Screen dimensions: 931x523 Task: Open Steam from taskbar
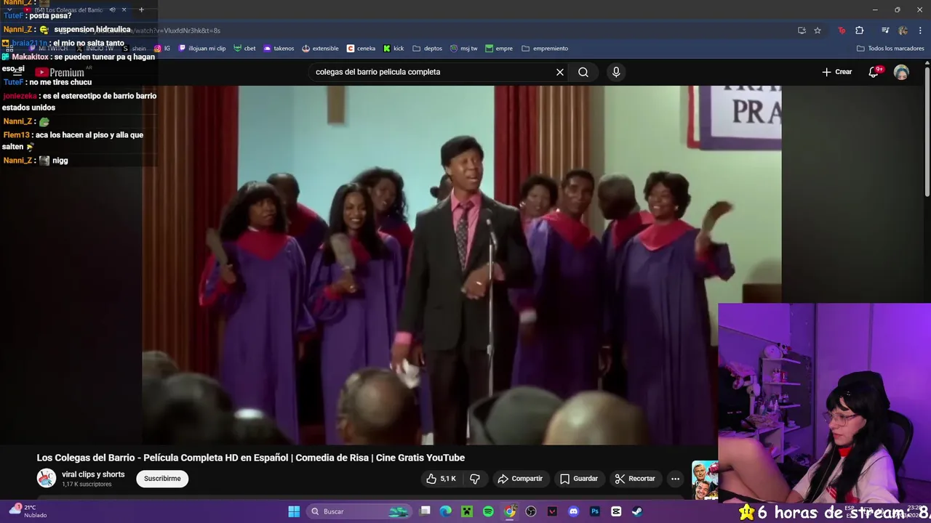pos(637,511)
